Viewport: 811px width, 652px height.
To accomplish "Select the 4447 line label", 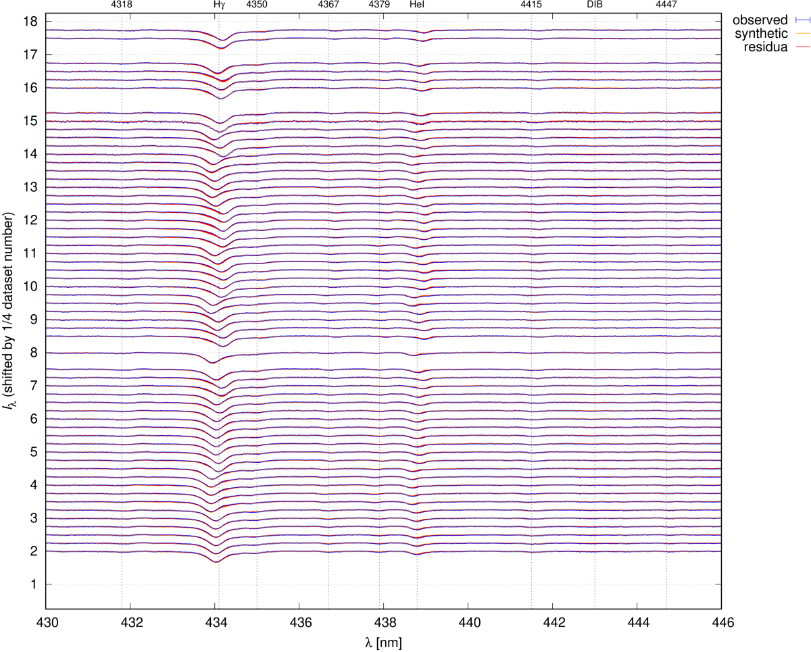I will (x=666, y=5).
